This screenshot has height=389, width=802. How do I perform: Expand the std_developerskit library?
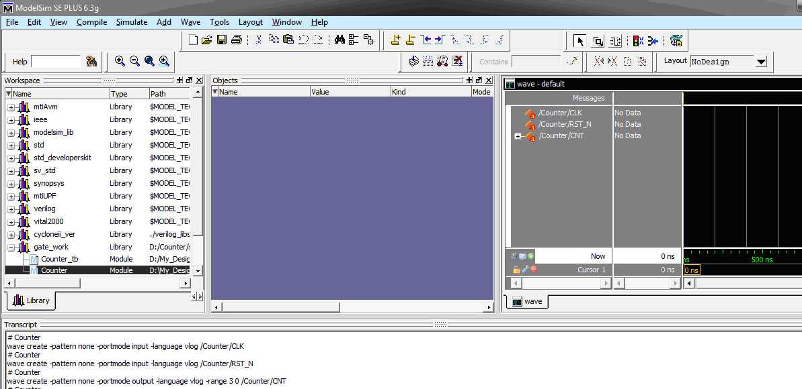click(x=11, y=158)
